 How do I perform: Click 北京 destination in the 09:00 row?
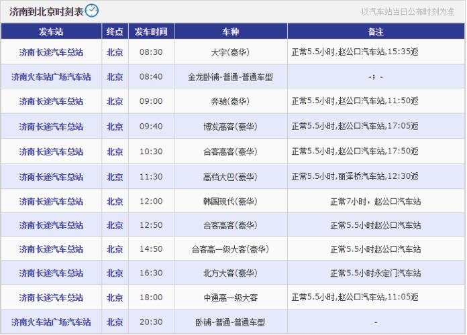click(x=115, y=101)
